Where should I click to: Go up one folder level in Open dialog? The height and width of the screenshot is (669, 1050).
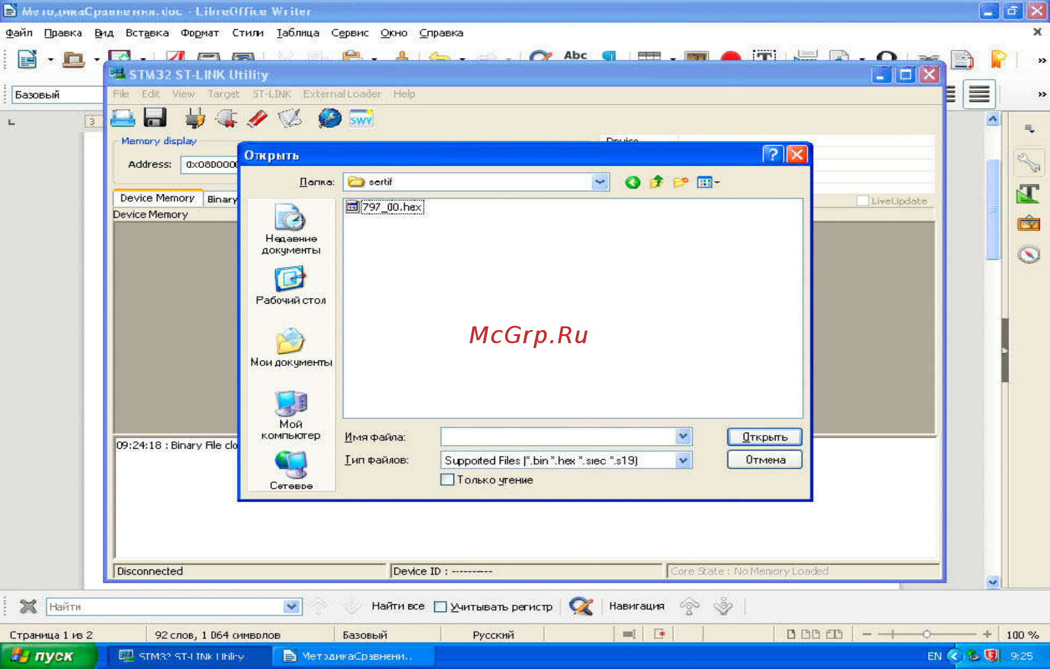[x=657, y=182]
